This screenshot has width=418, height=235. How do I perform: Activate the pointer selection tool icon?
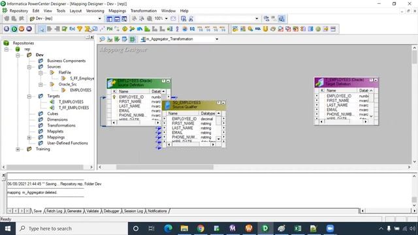(x=42, y=29)
